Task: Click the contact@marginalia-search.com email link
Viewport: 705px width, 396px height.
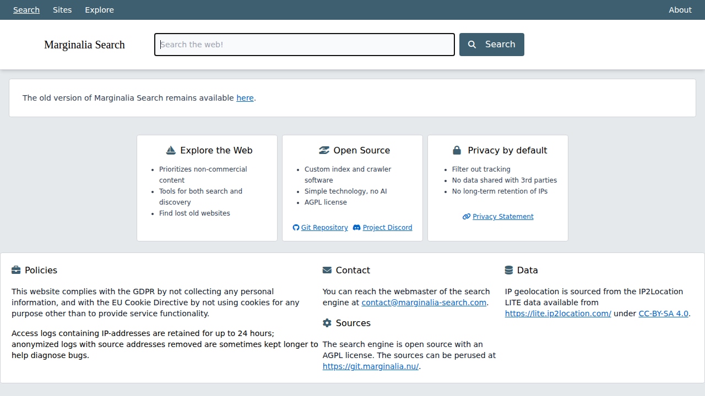Action: click(424, 302)
